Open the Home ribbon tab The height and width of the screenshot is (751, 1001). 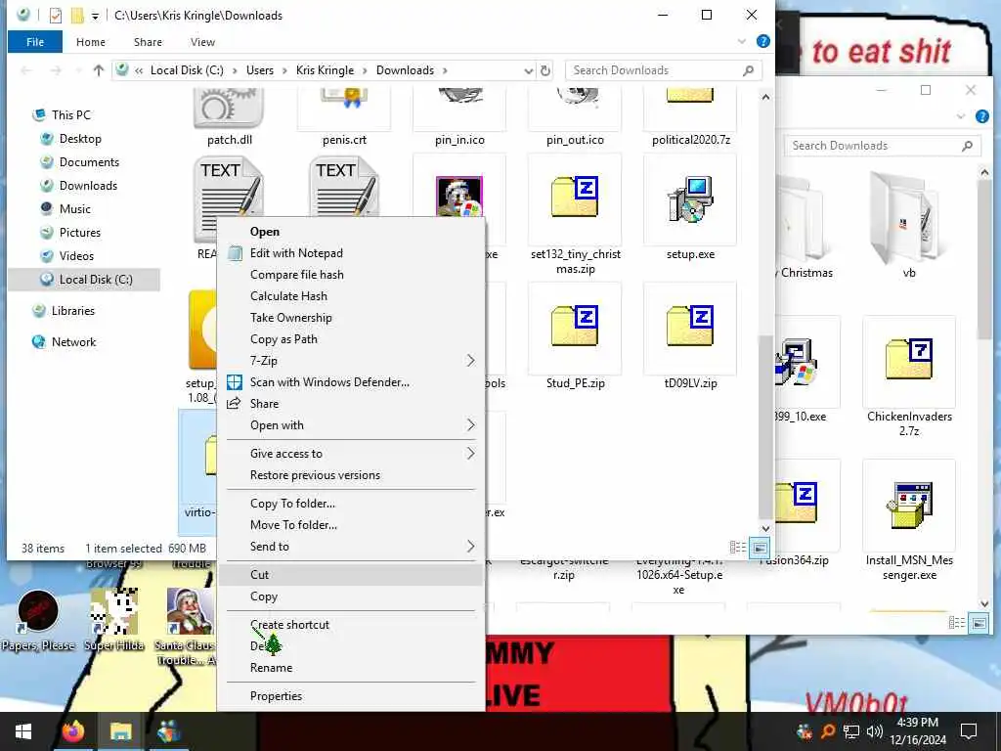pyautogui.click(x=91, y=42)
